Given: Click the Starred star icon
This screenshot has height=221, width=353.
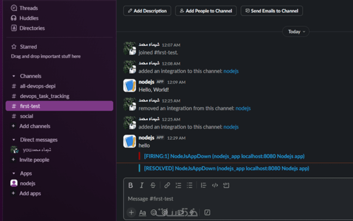Looking at the screenshot, I should pyautogui.click(x=14, y=47).
